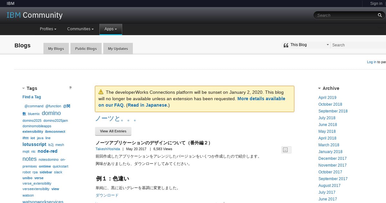Click the View All Entries button

113,131
